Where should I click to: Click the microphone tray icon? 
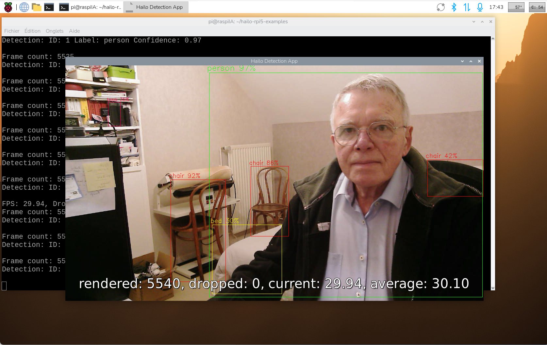click(x=480, y=7)
